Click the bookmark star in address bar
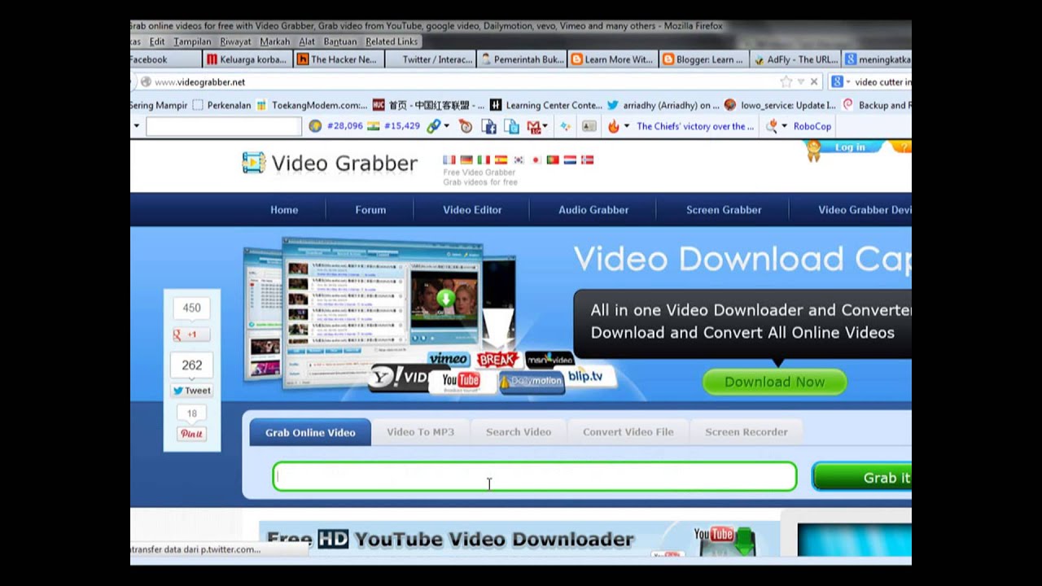1042x586 pixels. pos(786,81)
